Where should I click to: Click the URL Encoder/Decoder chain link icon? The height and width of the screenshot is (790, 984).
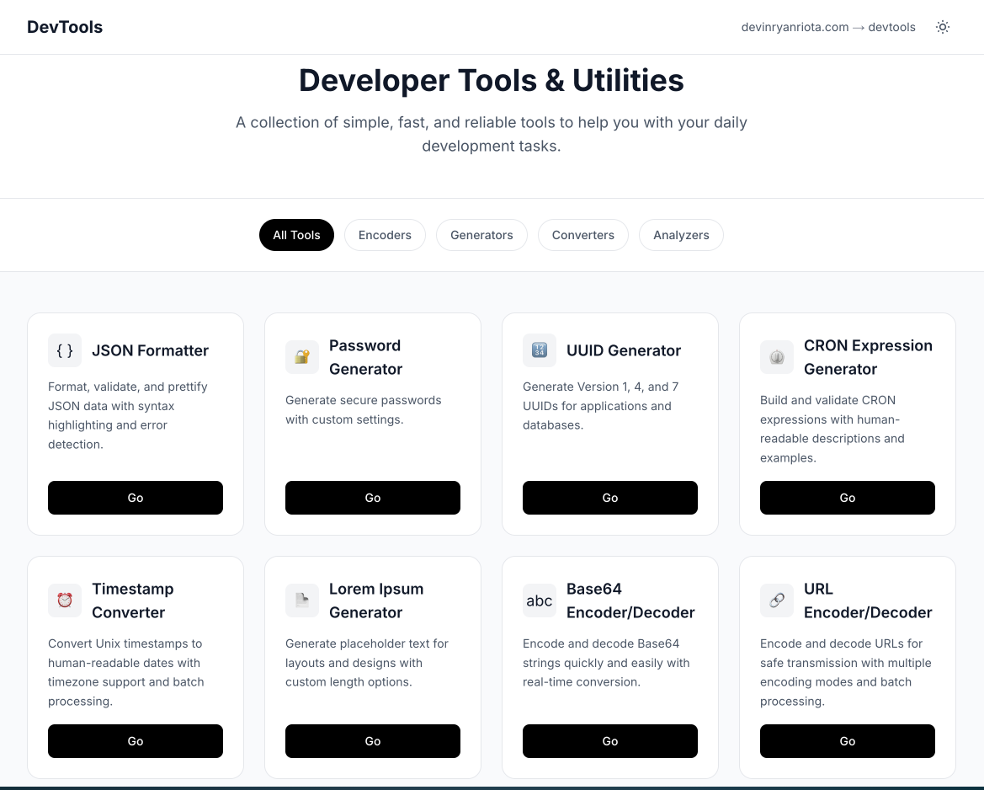point(777,601)
